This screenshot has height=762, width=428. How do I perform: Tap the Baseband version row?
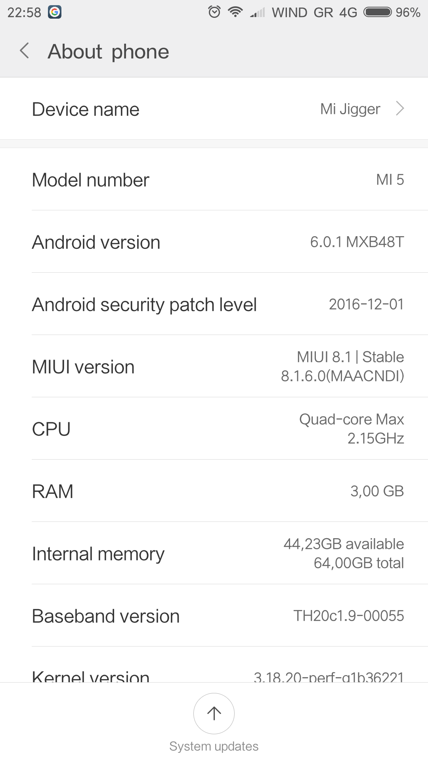[x=214, y=616]
